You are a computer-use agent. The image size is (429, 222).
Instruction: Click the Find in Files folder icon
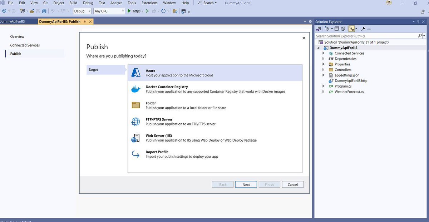[x=175, y=11]
